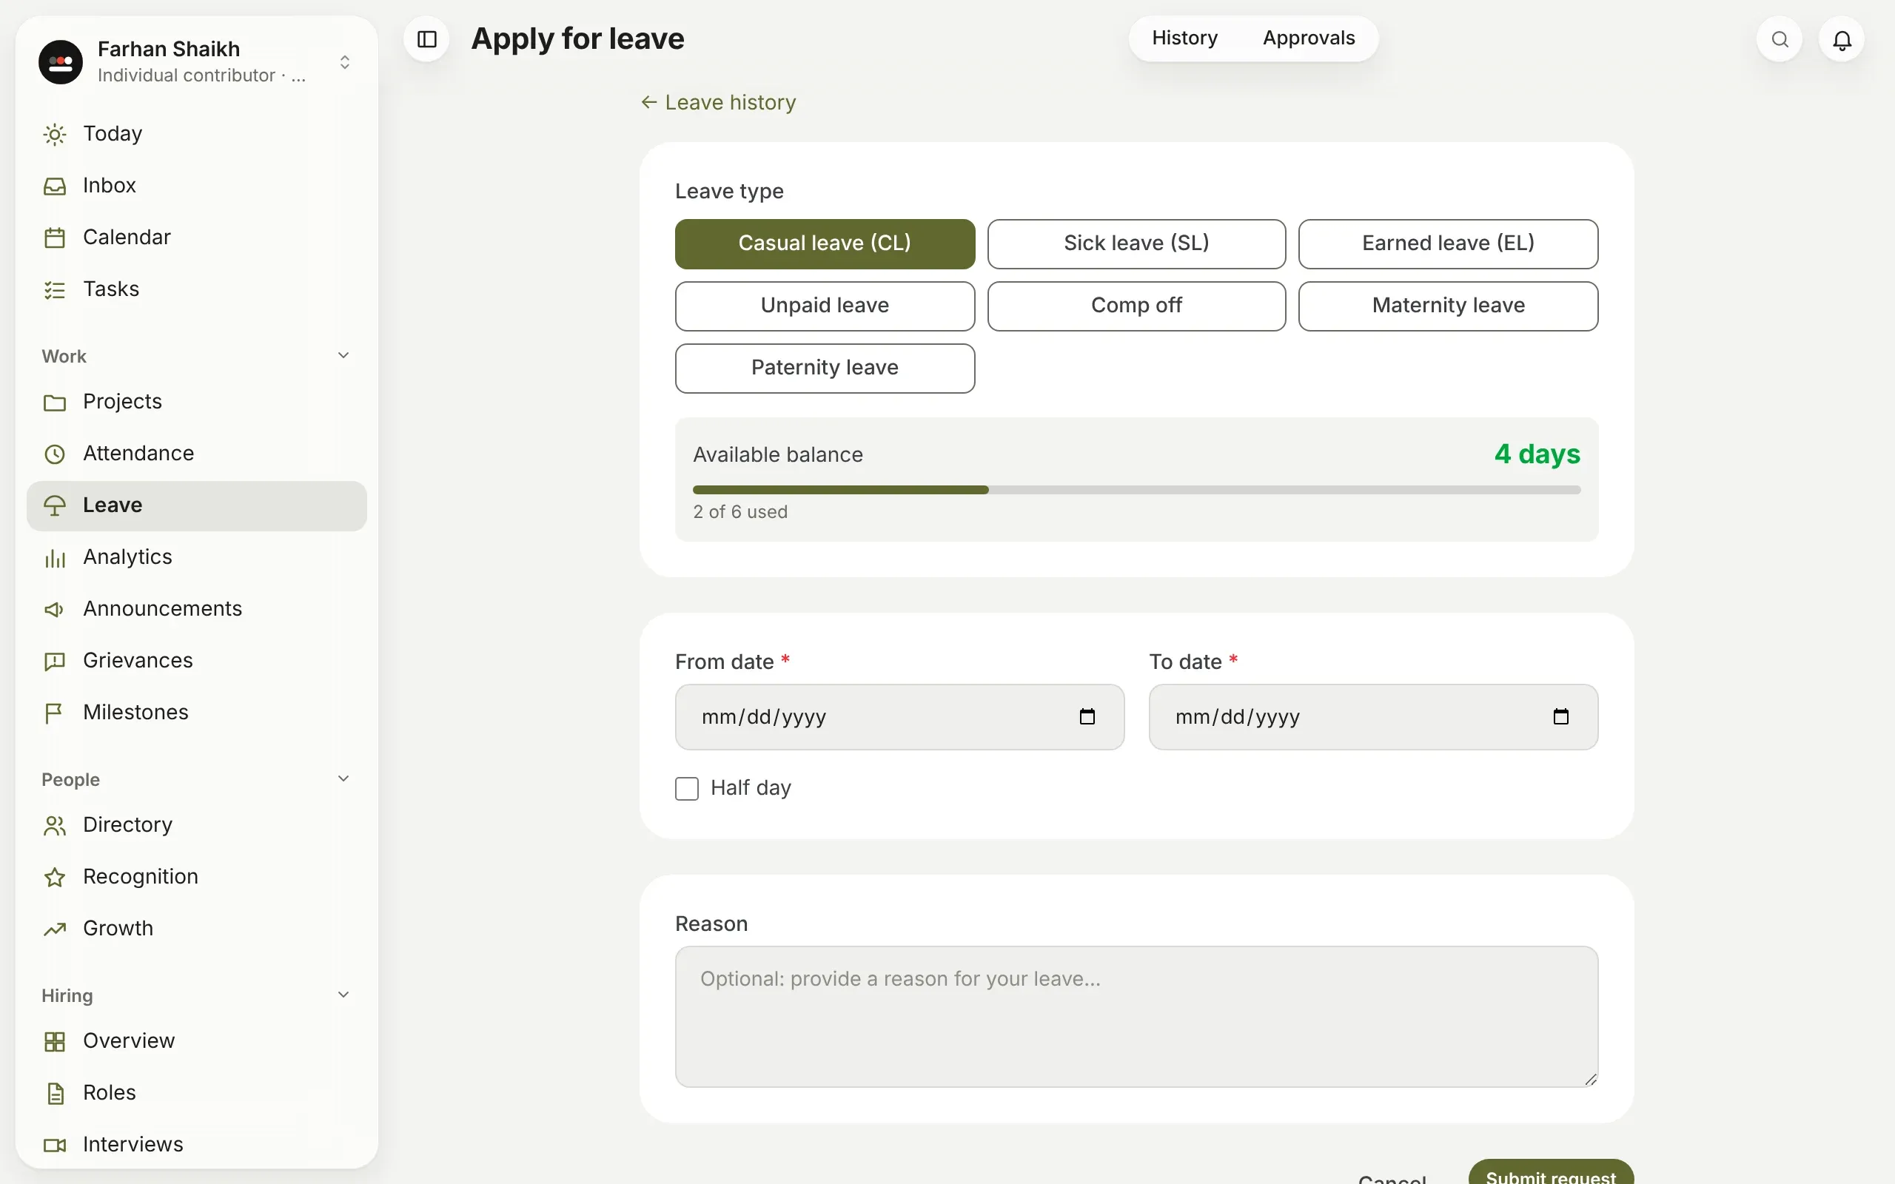Choose Comp off leave type
The width and height of the screenshot is (1895, 1184).
(x=1136, y=306)
